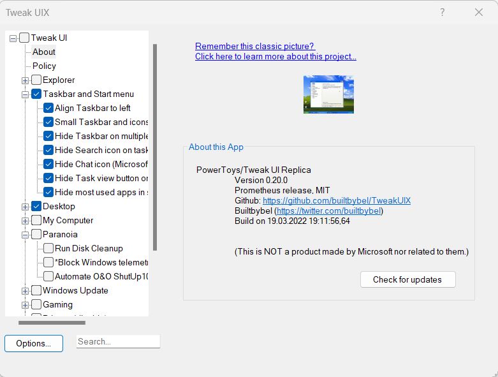Check the Windows Update checkbox
This screenshot has height=377, width=498.
36,290
